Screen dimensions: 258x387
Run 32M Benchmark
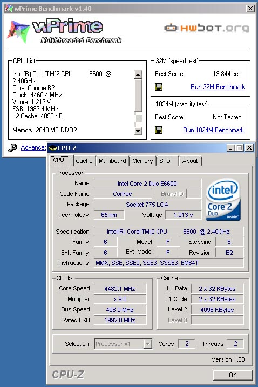[218, 87]
